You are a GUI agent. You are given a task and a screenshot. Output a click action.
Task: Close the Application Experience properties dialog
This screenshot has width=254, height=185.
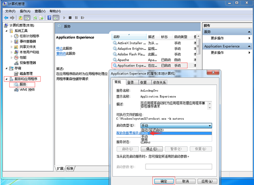213,72
